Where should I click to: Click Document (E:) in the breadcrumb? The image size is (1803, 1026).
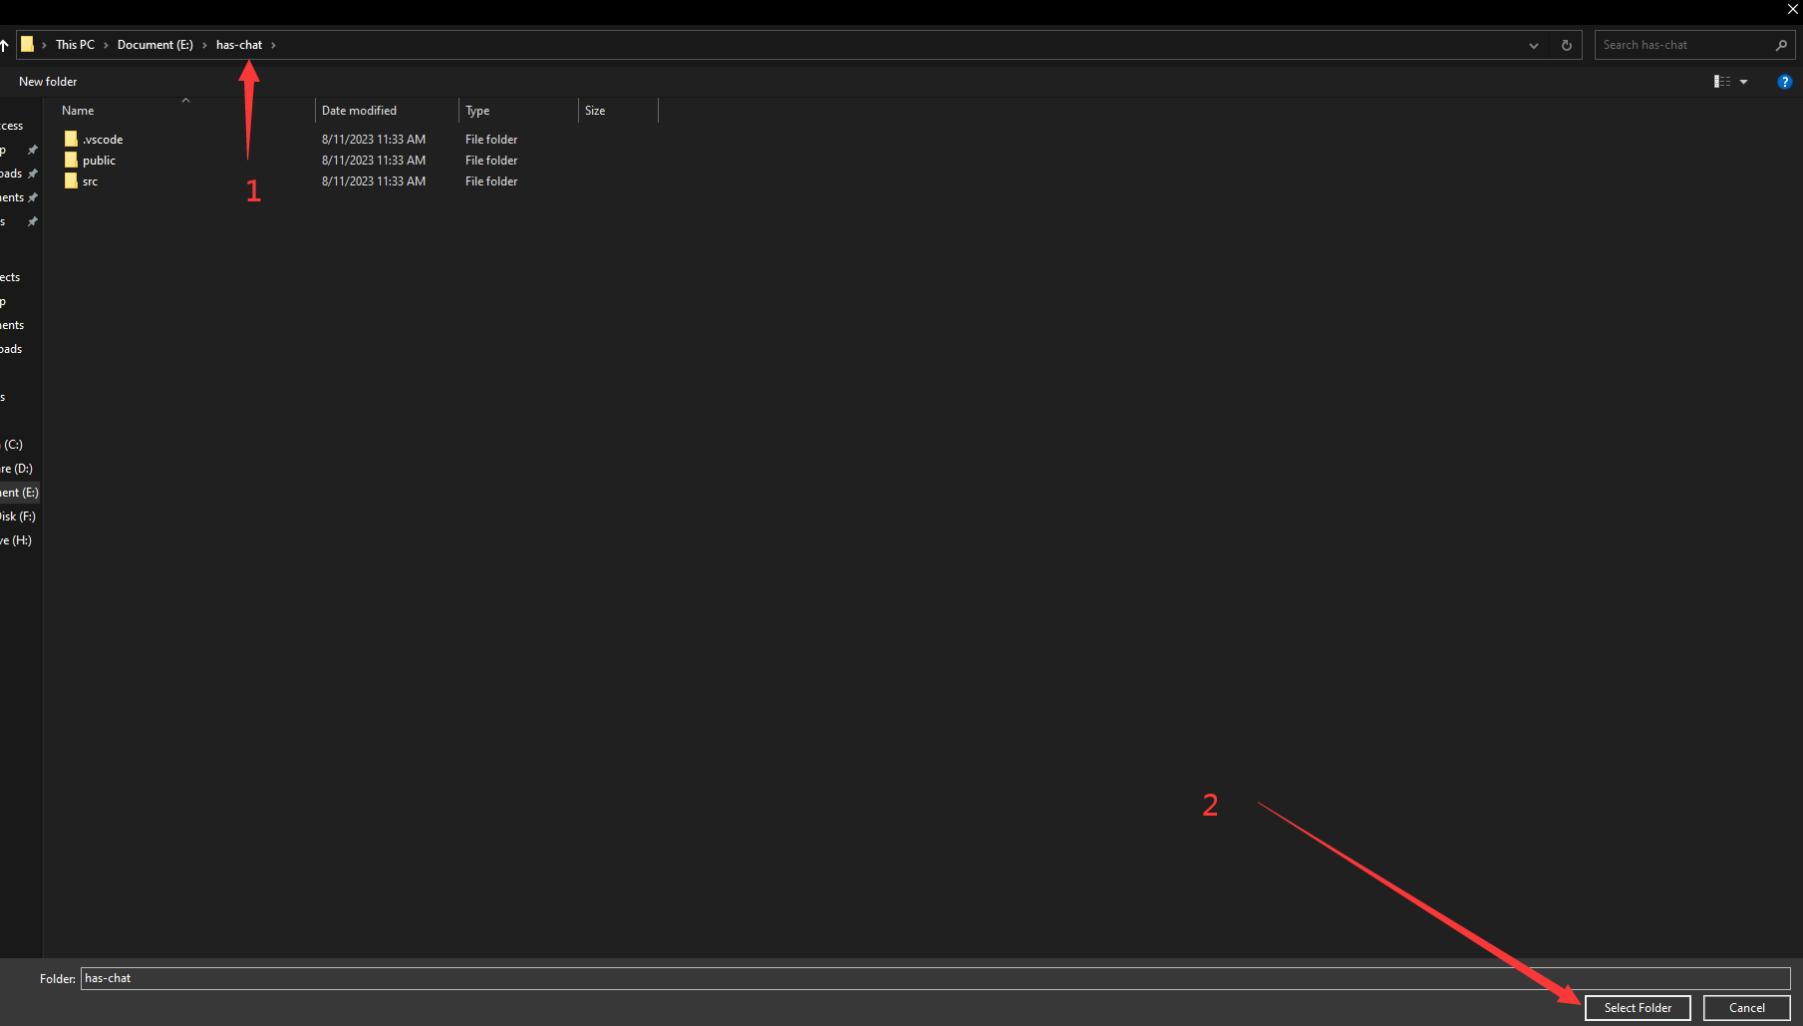coord(155,45)
